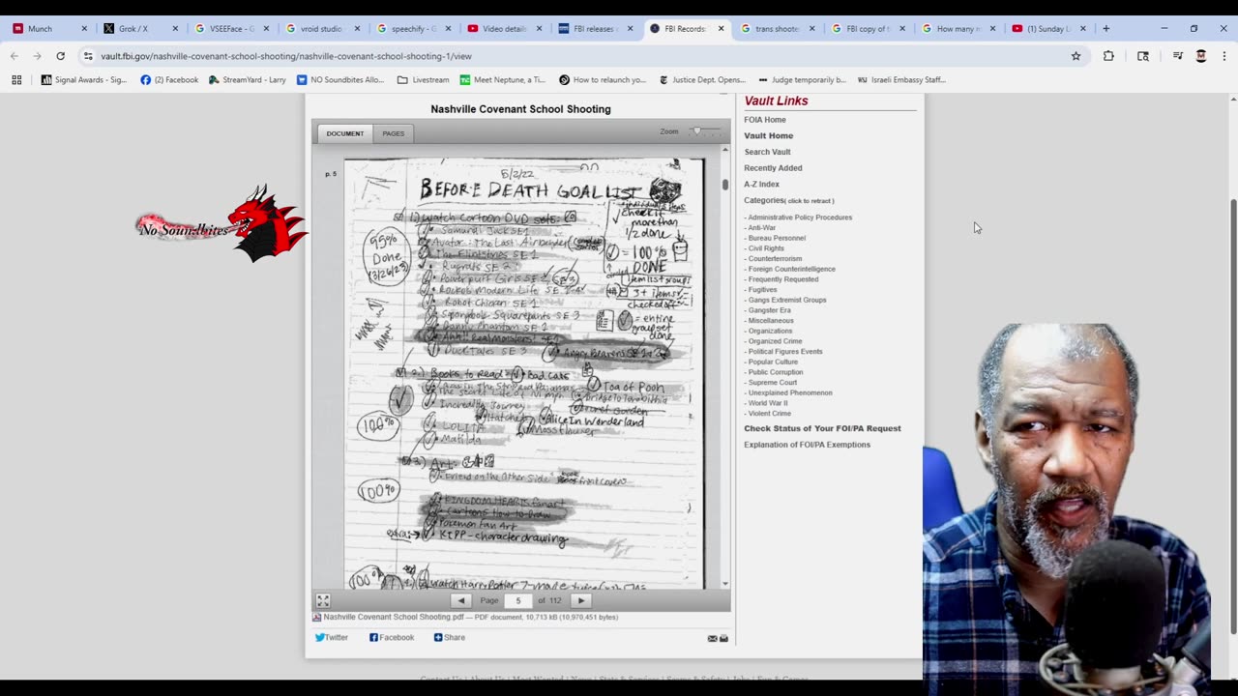Open the Signal Awards bookmark

[x=84, y=79]
